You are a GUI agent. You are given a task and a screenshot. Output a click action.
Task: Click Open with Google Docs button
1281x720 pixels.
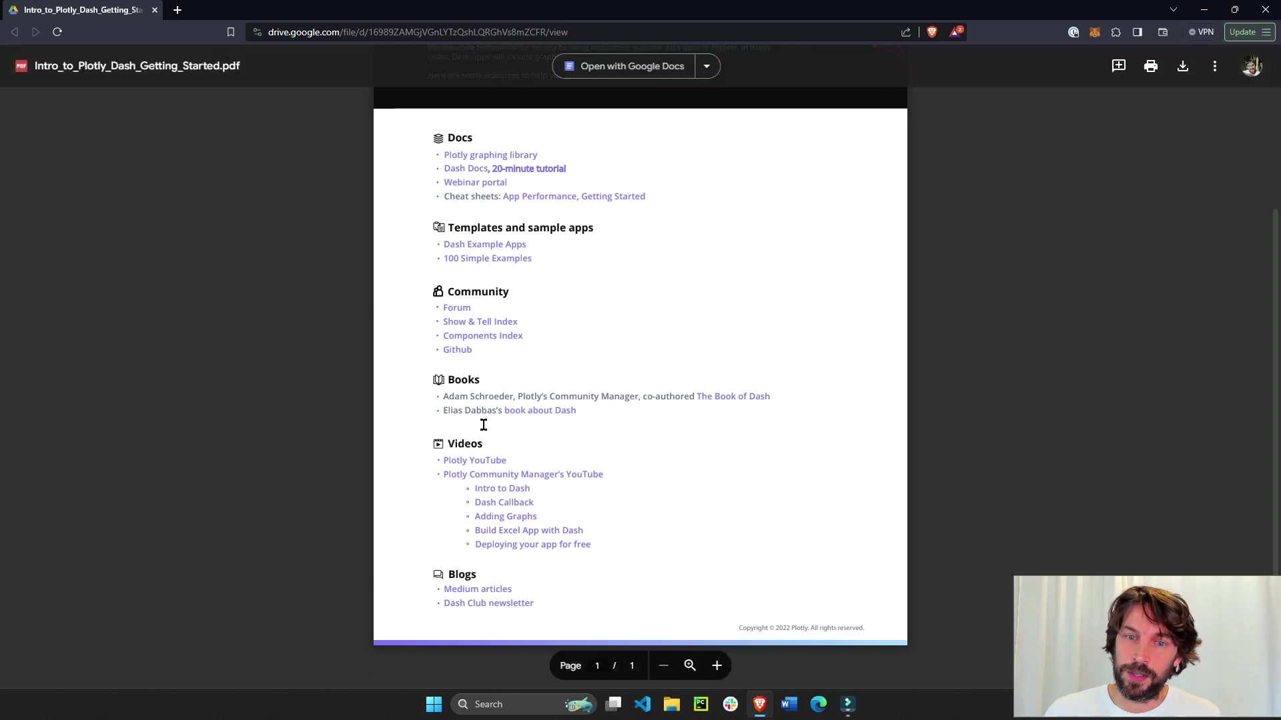[624, 66]
